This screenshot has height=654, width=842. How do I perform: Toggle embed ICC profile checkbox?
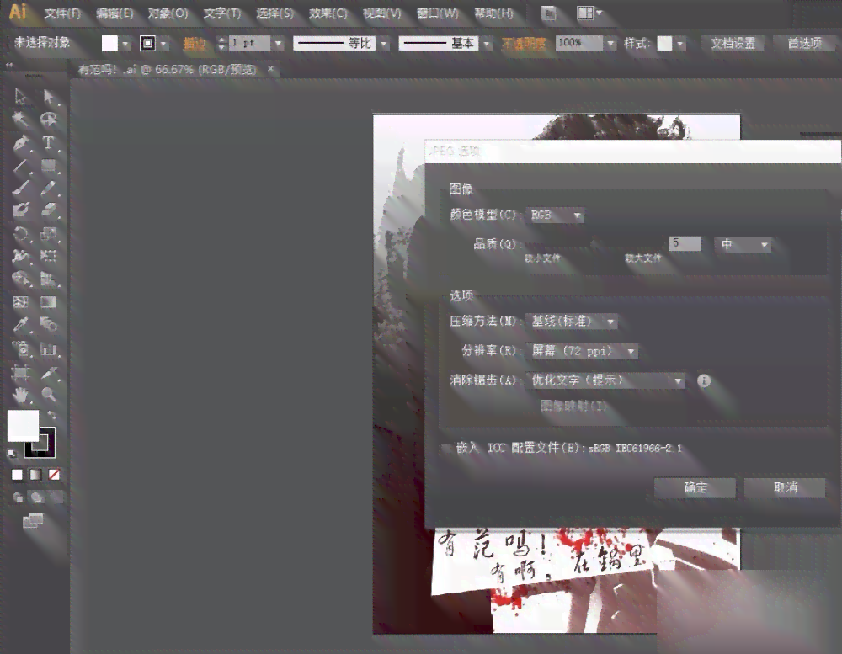coord(445,448)
